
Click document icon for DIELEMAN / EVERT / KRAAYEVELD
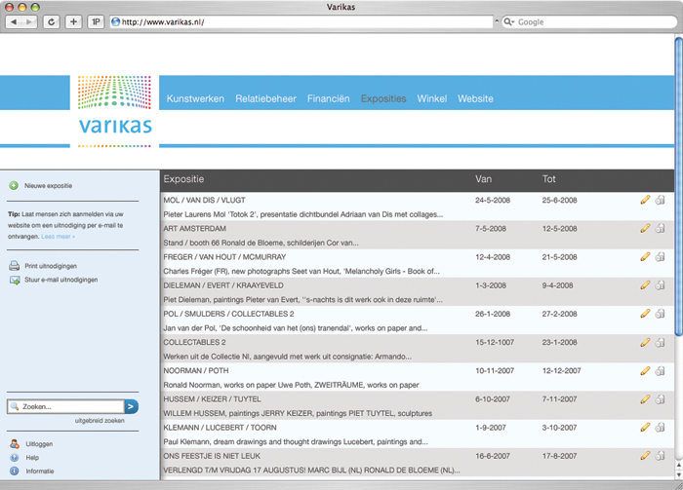(x=661, y=284)
